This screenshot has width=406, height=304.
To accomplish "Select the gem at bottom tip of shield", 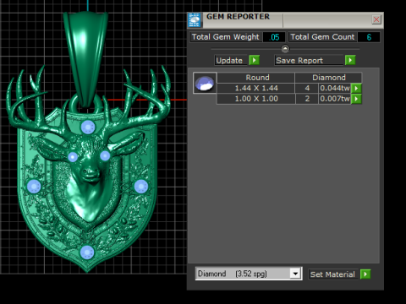I will (87, 252).
